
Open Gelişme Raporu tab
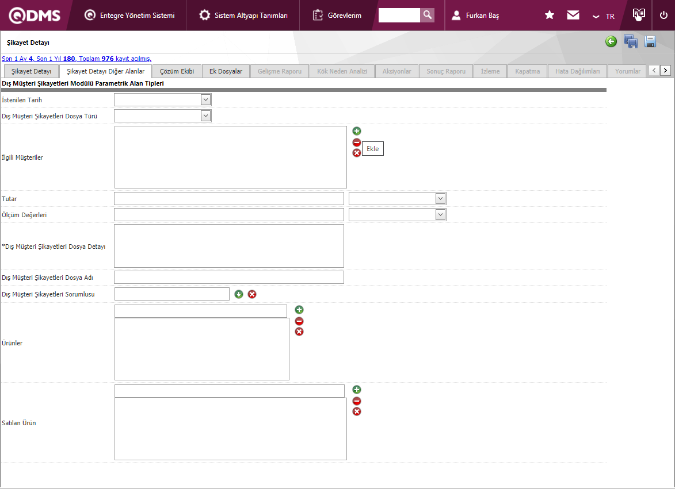pyautogui.click(x=280, y=71)
